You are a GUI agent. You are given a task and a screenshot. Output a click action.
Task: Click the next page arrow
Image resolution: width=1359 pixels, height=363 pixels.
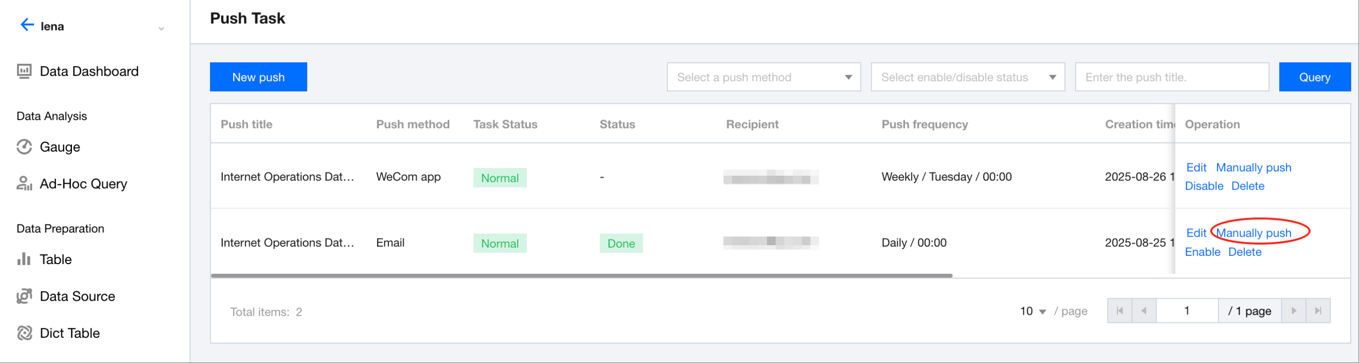click(x=1294, y=311)
